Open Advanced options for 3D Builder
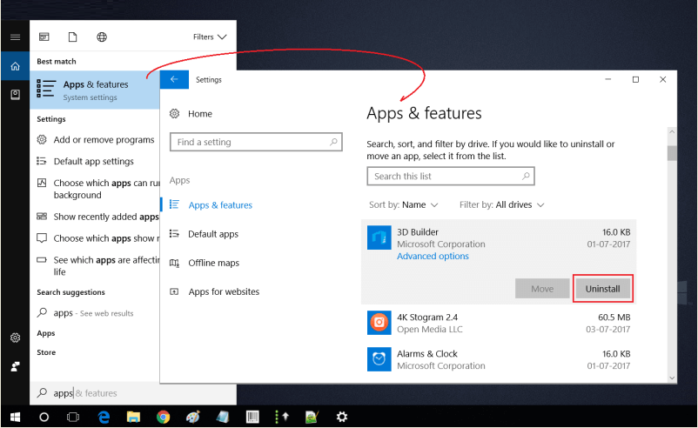This screenshot has width=698, height=428. coord(433,257)
